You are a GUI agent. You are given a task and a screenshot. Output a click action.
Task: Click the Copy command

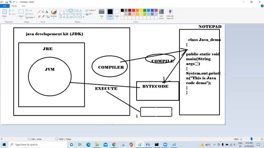12,14
